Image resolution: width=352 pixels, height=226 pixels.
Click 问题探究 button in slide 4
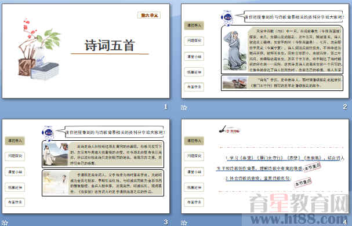194,156
